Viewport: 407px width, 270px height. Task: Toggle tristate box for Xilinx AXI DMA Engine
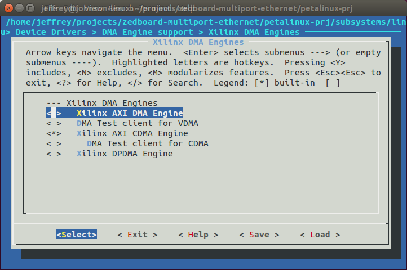point(54,113)
